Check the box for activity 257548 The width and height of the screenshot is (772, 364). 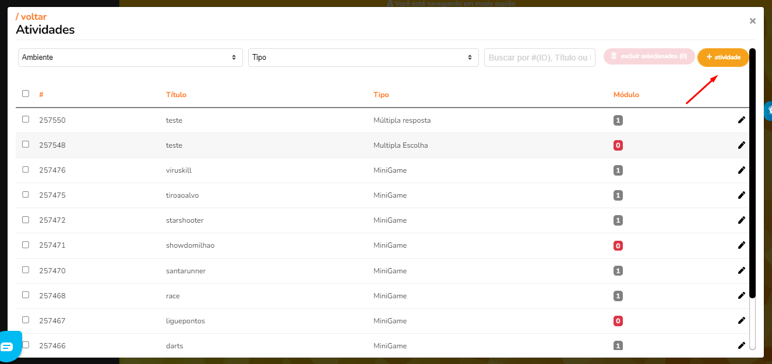tap(26, 144)
